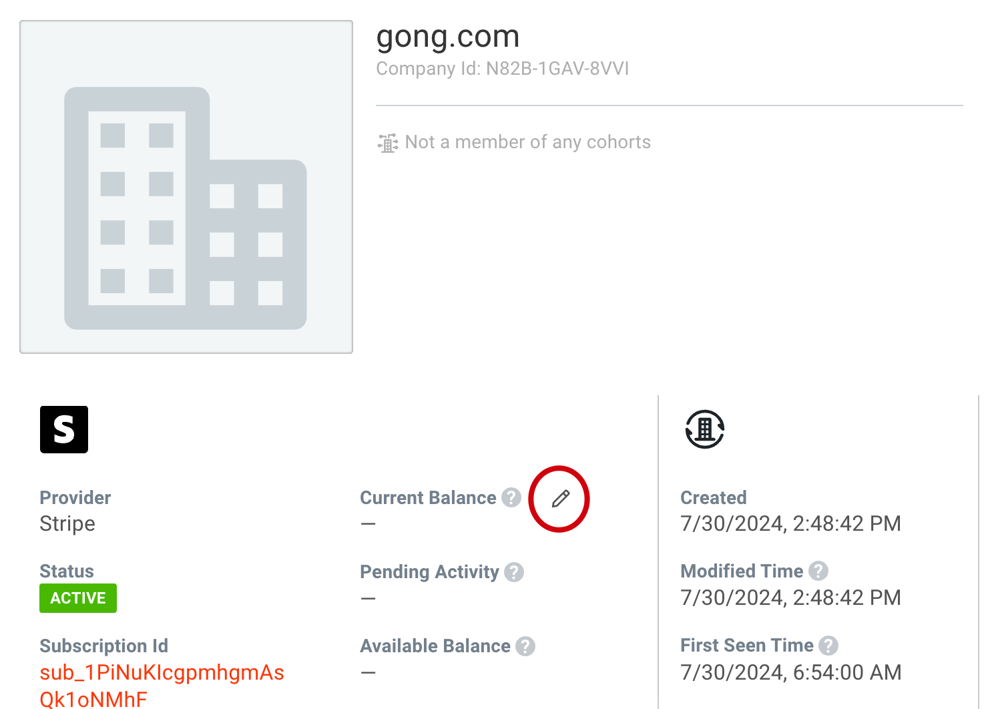Select the gong.com company title

pos(448,37)
